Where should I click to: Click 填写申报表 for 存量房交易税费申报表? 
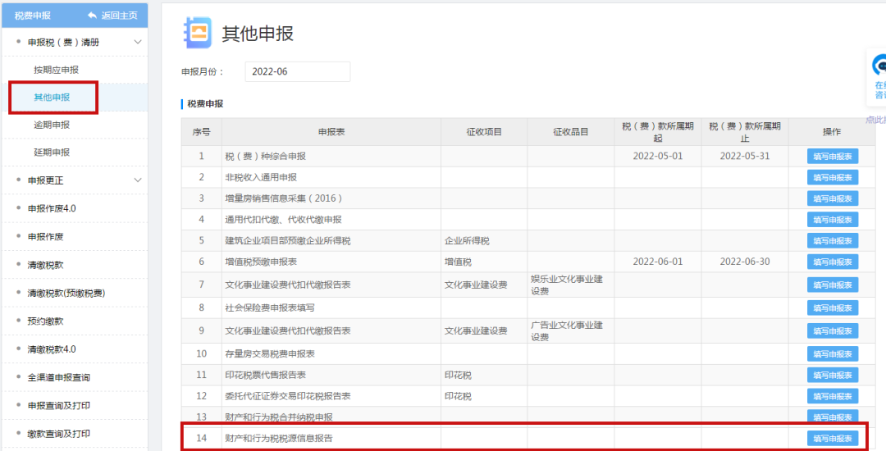coord(832,353)
